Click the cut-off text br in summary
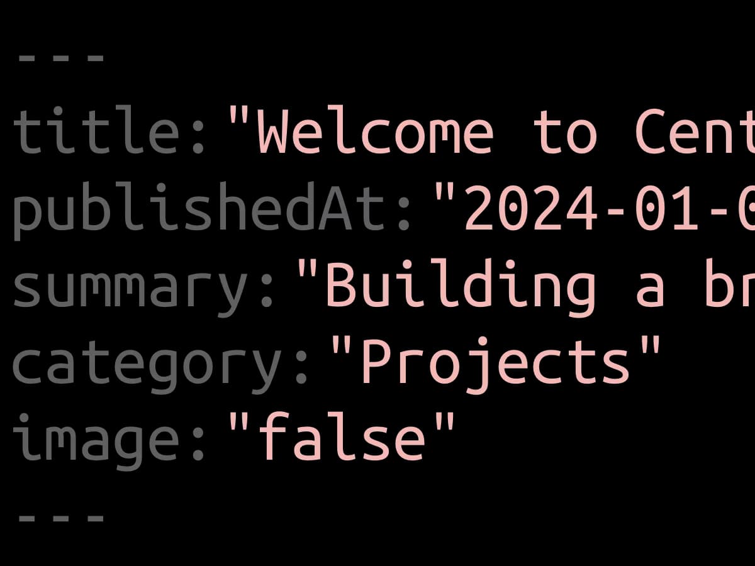 pos(730,286)
